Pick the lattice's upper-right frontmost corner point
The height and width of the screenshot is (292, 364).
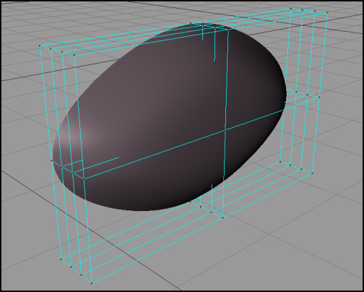[x=327, y=12]
